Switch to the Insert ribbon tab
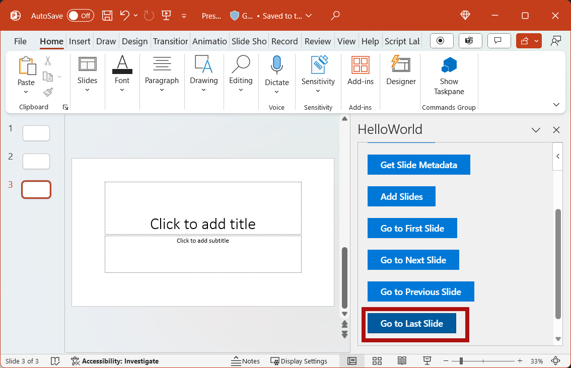The image size is (571, 368). (x=80, y=41)
